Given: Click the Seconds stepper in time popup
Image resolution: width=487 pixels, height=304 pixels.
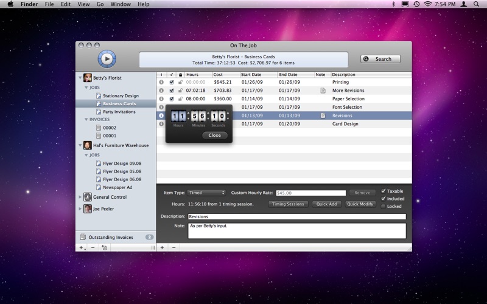Looking at the screenshot, I should (x=228, y=116).
